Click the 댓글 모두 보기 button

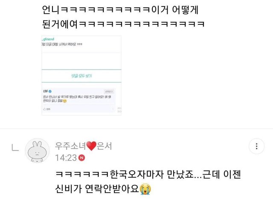81,76
